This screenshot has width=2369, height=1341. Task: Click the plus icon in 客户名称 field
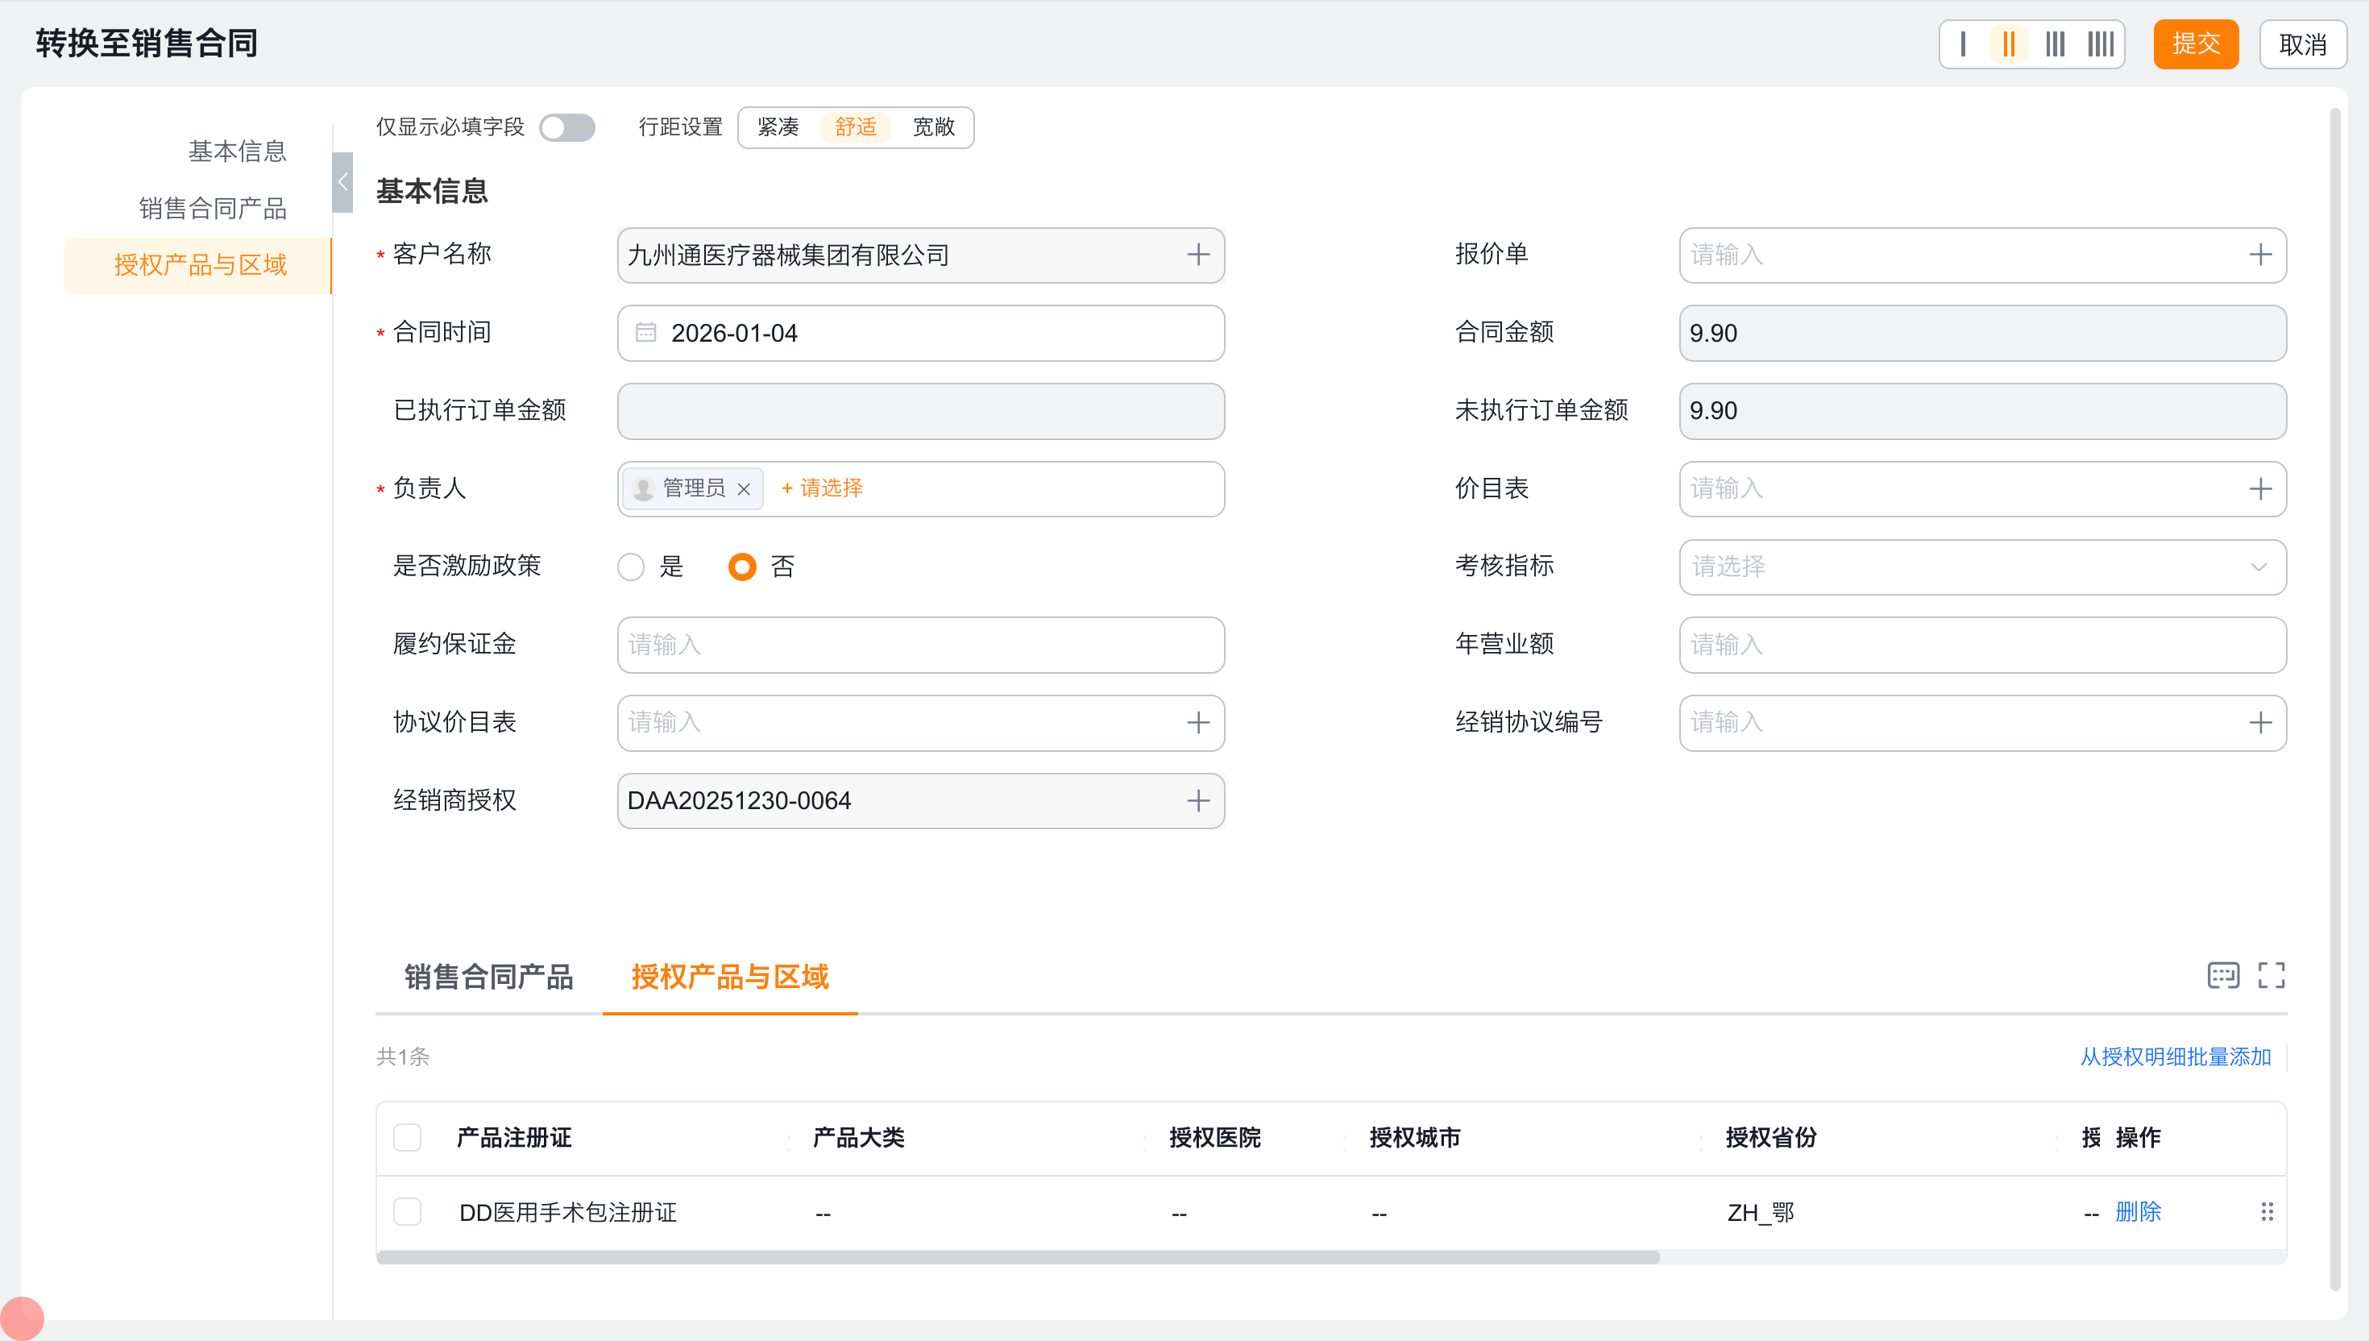(x=1198, y=255)
